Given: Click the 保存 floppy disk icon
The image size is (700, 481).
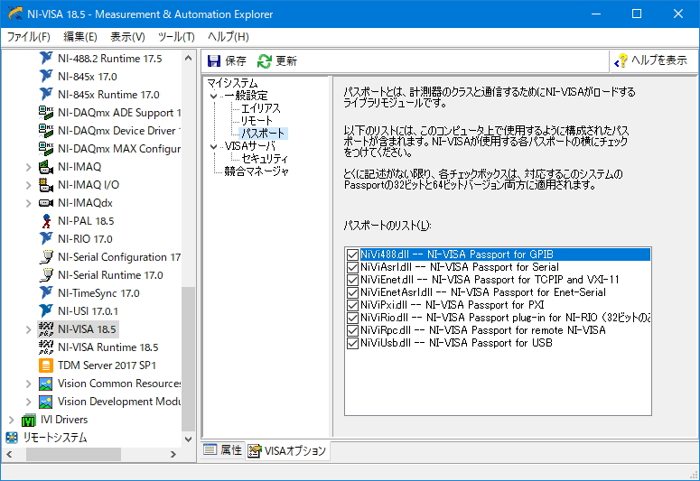Looking at the screenshot, I should coord(214,61).
